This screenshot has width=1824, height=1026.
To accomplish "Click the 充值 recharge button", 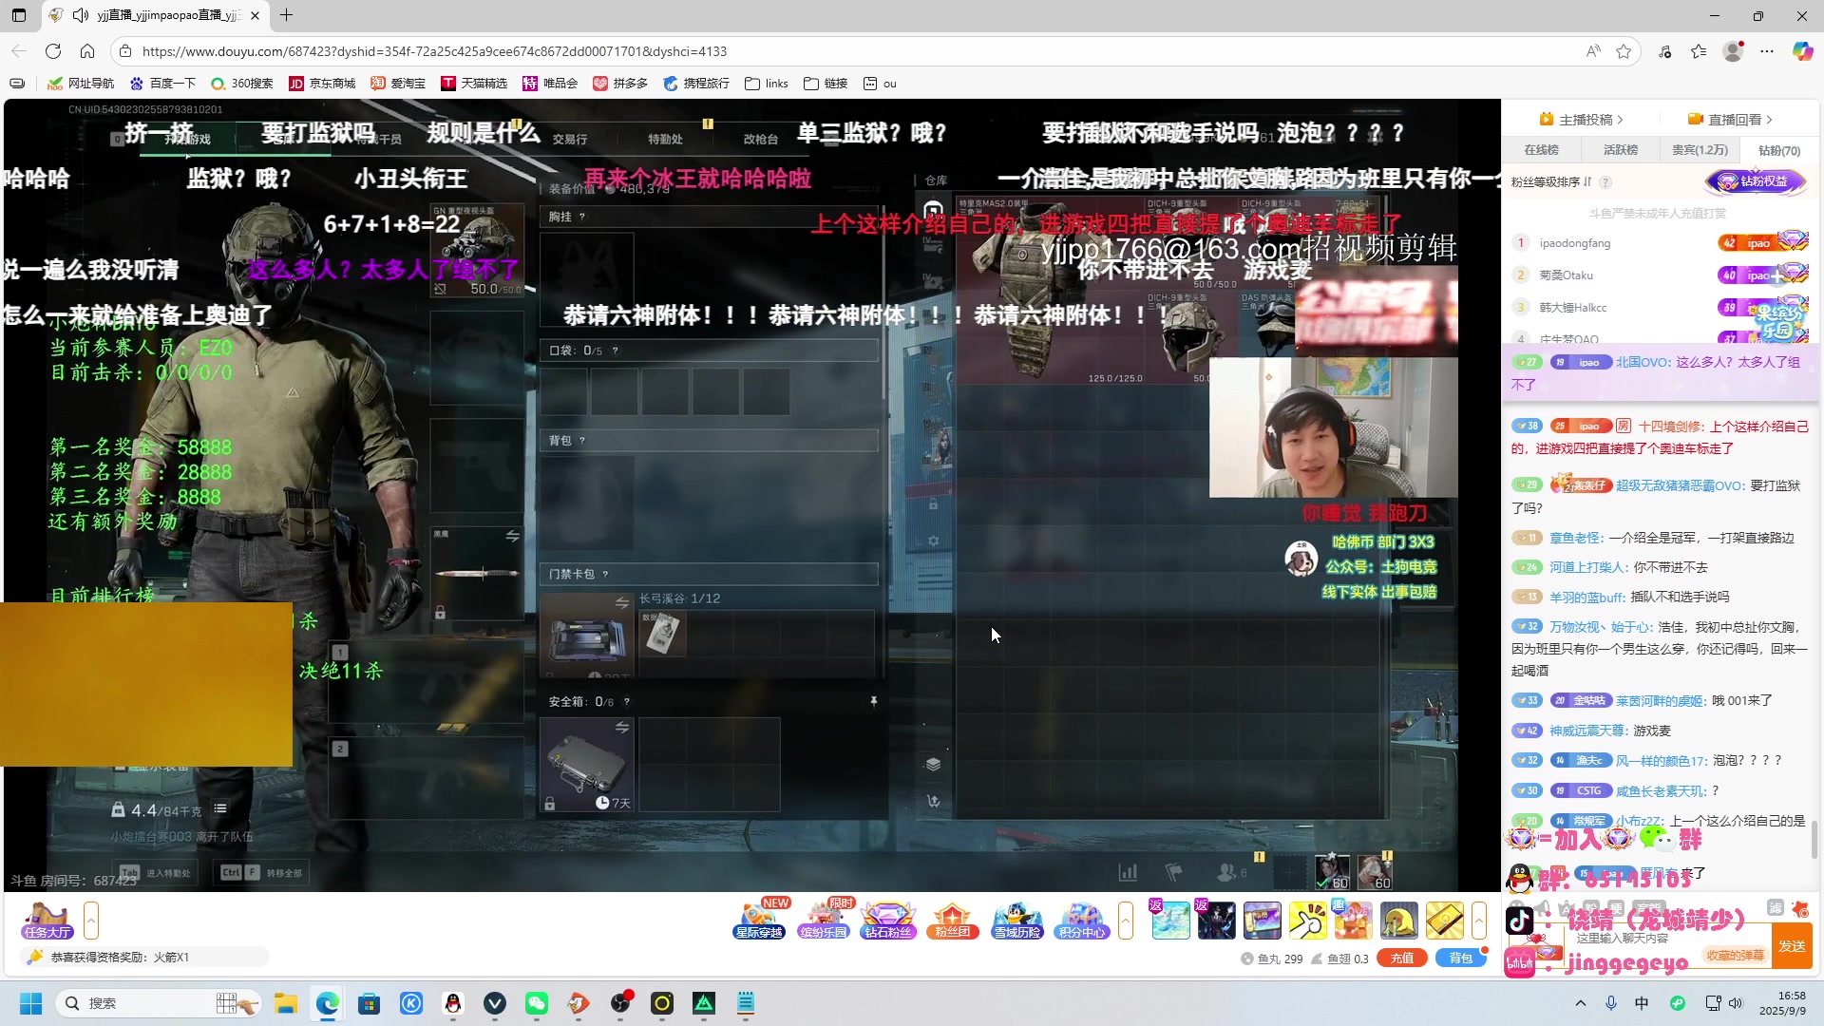I will click(x=1402, y=959).
